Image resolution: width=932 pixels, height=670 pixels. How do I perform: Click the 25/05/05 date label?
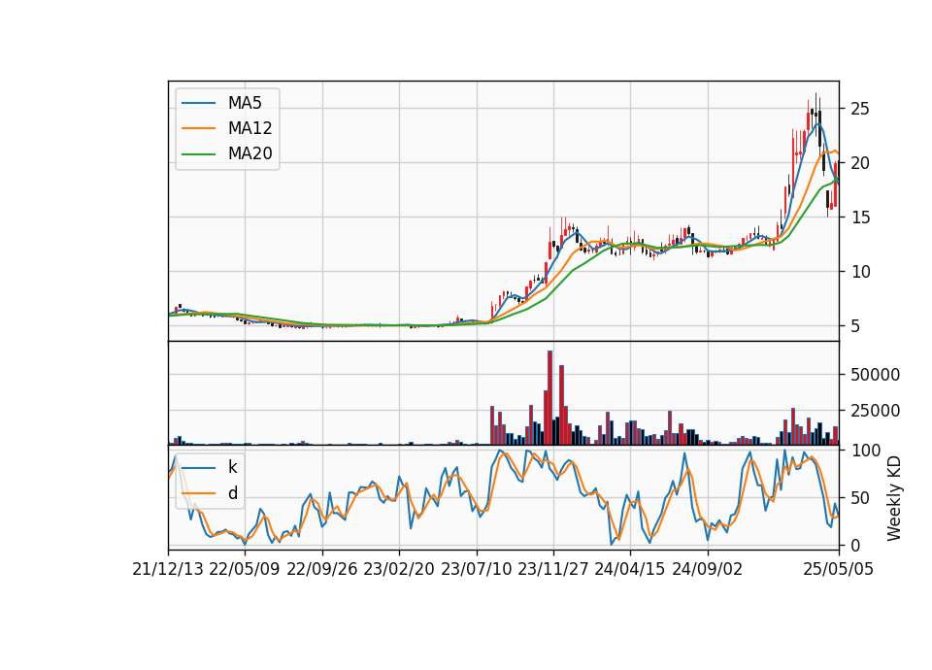[x=839, y=569]
